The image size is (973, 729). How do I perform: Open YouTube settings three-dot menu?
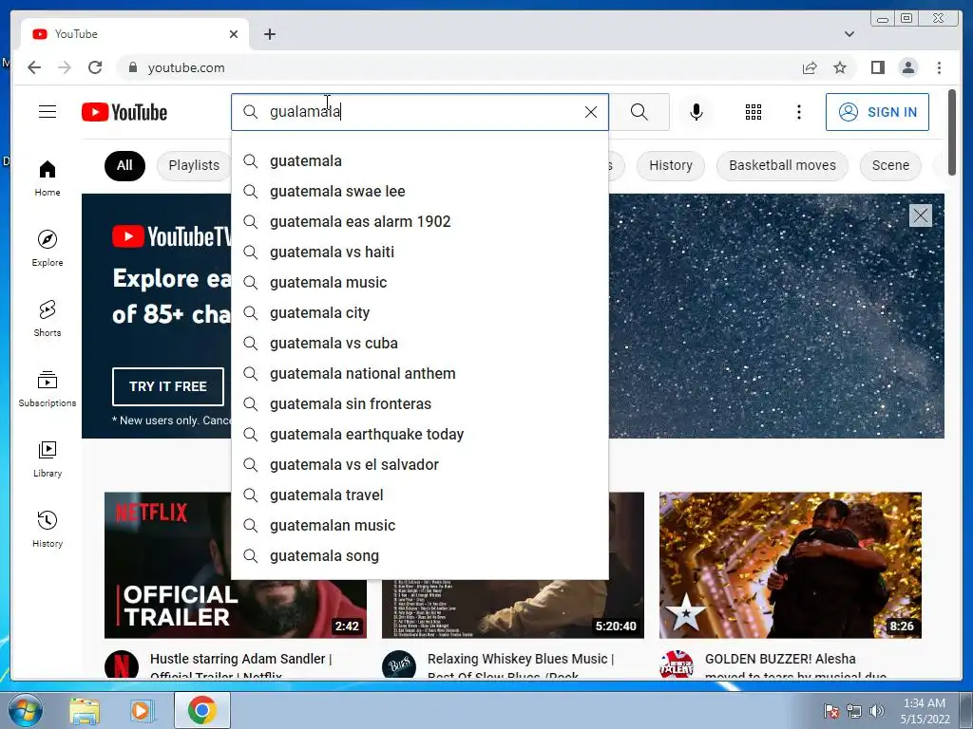[798, 112]
